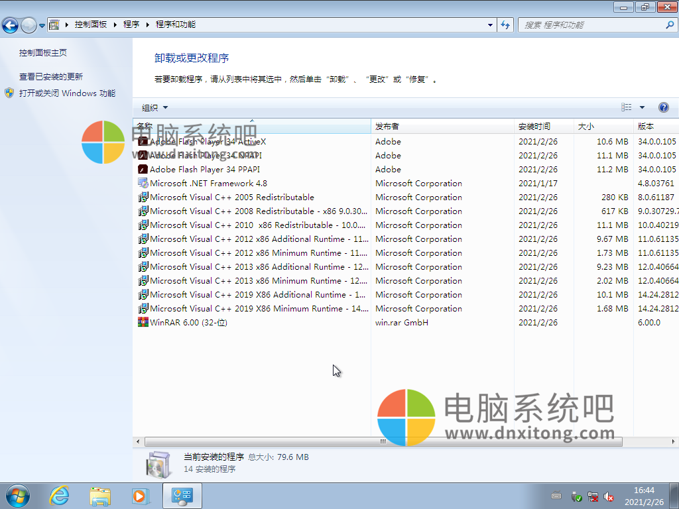Click the refresh icon beside the address bar
The image size is (679, 509).
click(x=505, y=24)
